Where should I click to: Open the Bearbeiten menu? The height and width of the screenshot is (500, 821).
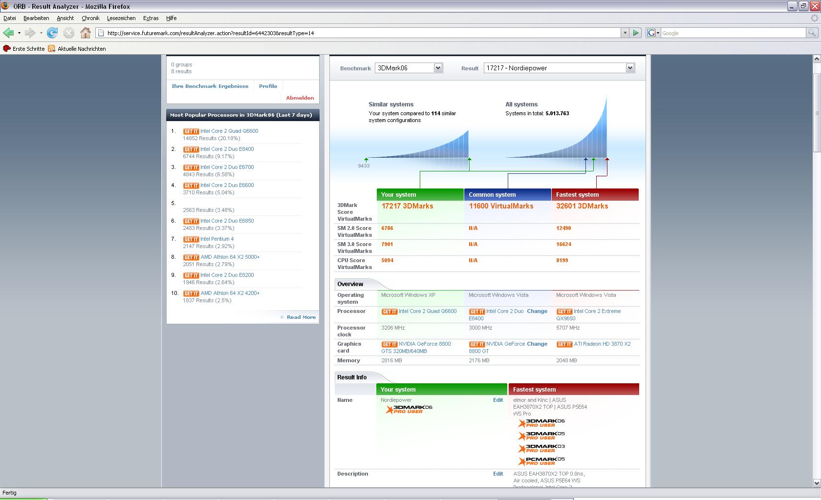[36, 18]
